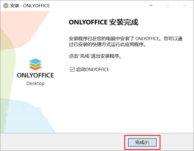Viewport: 194px width, 151px height.
Task: Click the ONLYOFFICE icon in title bar
Action: pos(6,6)
